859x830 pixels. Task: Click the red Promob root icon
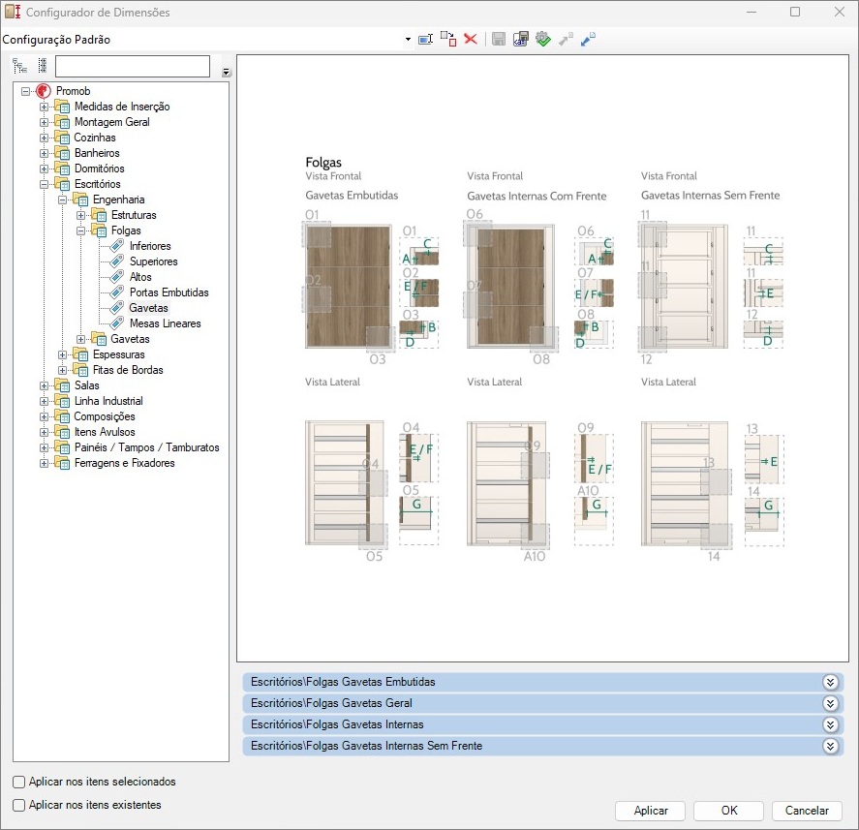pos(44,91)
